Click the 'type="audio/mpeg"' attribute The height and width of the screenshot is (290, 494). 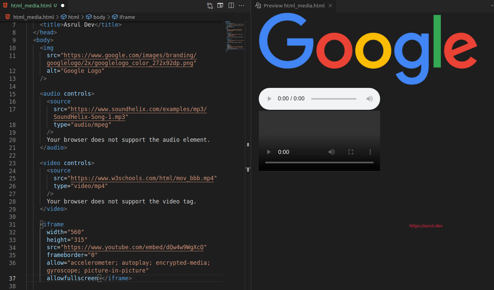[82, 125]
